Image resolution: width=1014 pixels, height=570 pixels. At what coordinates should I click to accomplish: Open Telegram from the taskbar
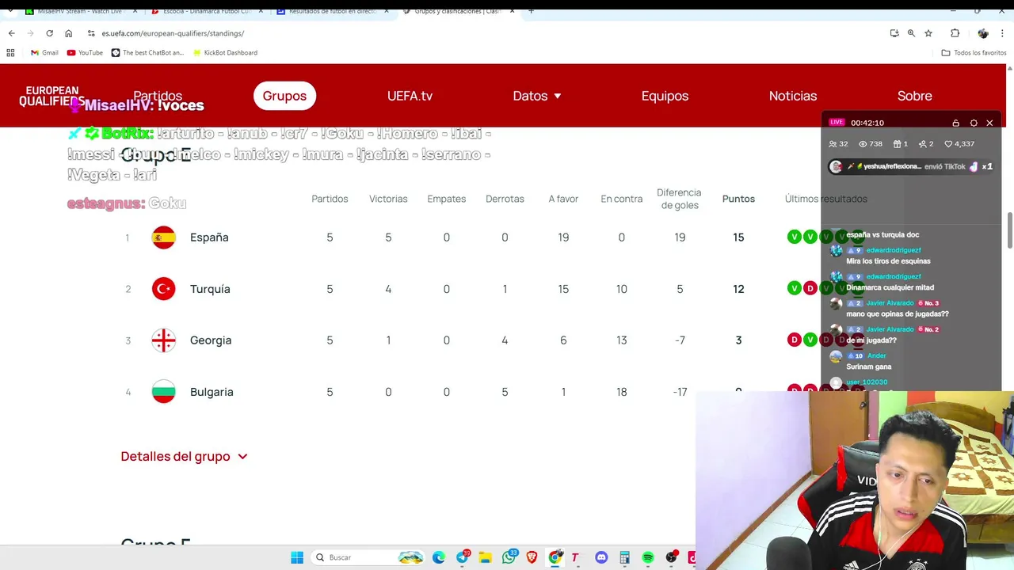pos(463,557)
